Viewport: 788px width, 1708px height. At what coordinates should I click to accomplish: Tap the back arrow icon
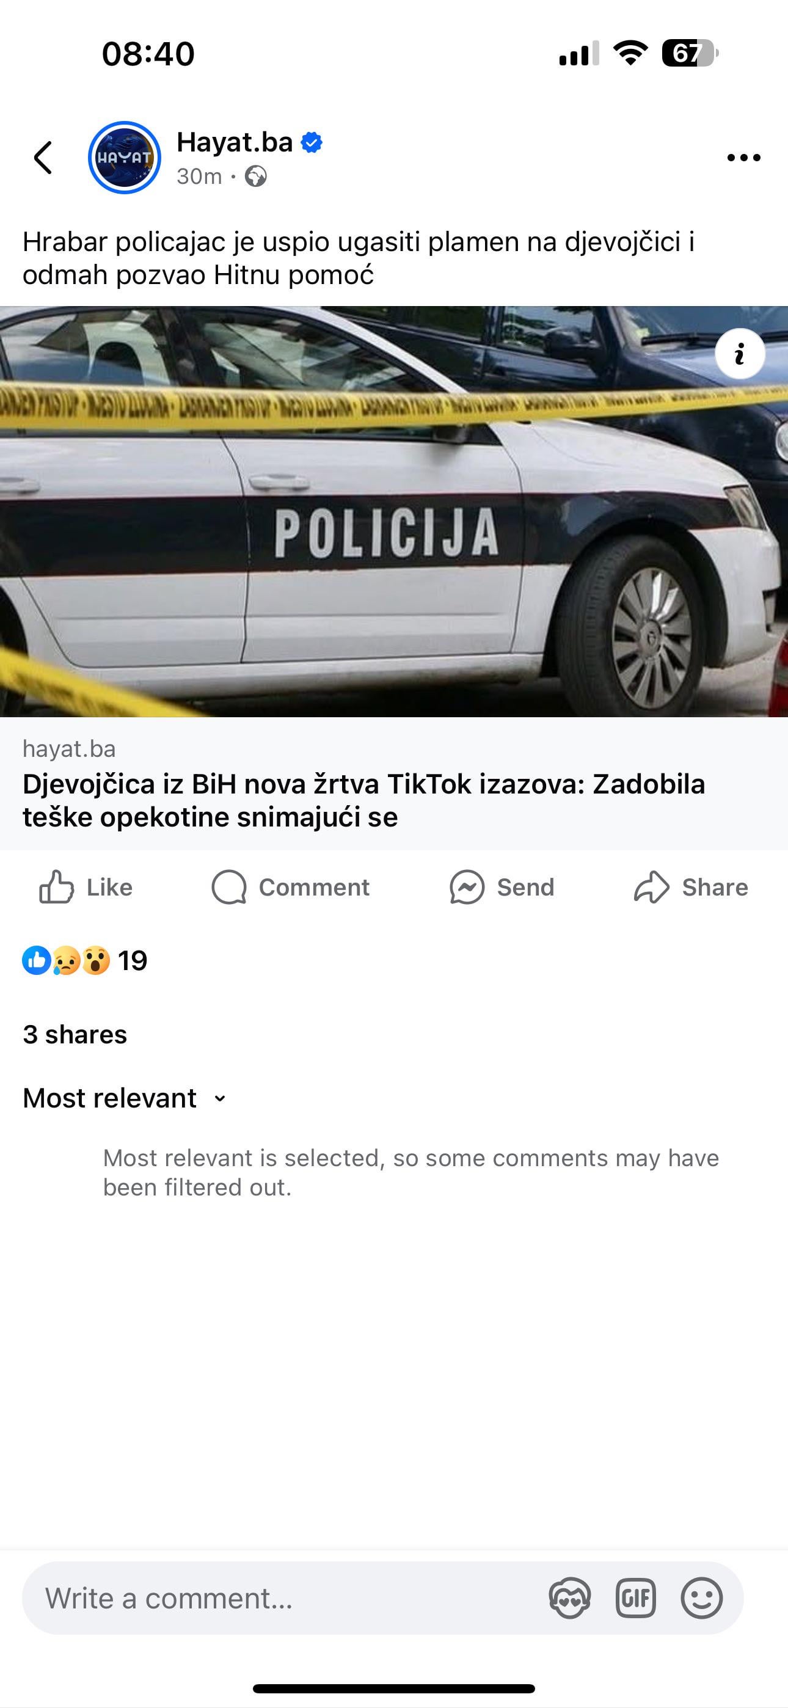[43, 158]
